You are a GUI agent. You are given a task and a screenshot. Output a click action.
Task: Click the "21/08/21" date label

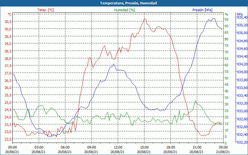[x=223, y=152]
